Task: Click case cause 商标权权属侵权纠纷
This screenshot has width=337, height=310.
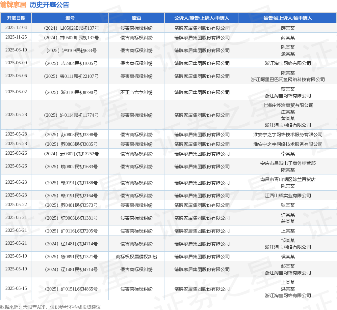Action: (137, 257)
